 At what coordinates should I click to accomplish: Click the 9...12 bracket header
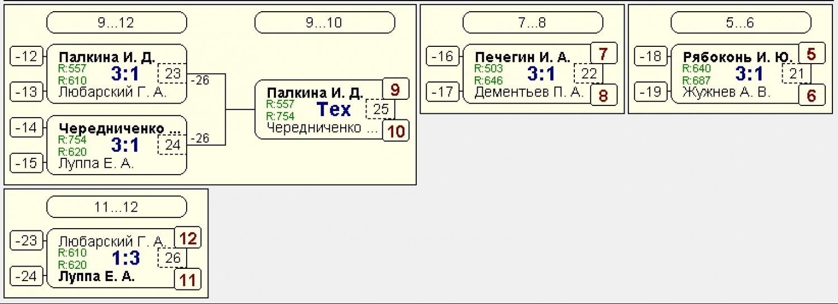[116, 22]
